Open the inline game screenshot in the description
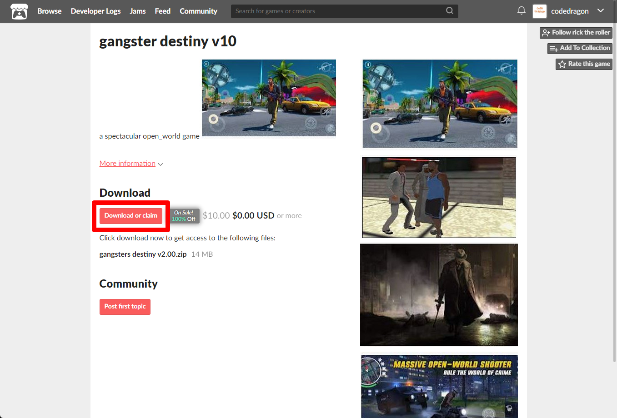Screen dimensions: 617x418 tap(269, 98)
